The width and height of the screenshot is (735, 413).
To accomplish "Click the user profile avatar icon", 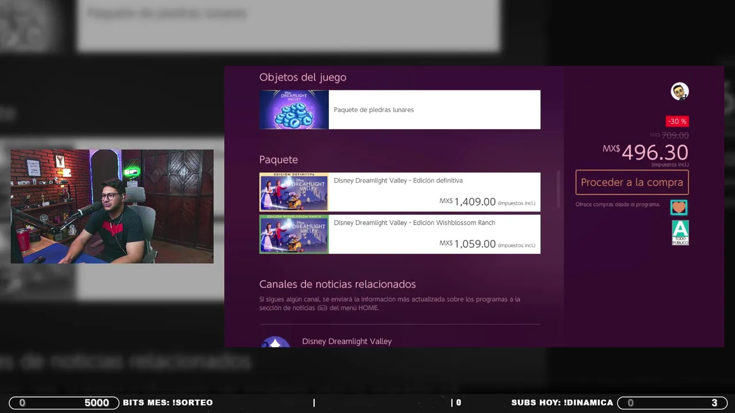I will [679, 91].
